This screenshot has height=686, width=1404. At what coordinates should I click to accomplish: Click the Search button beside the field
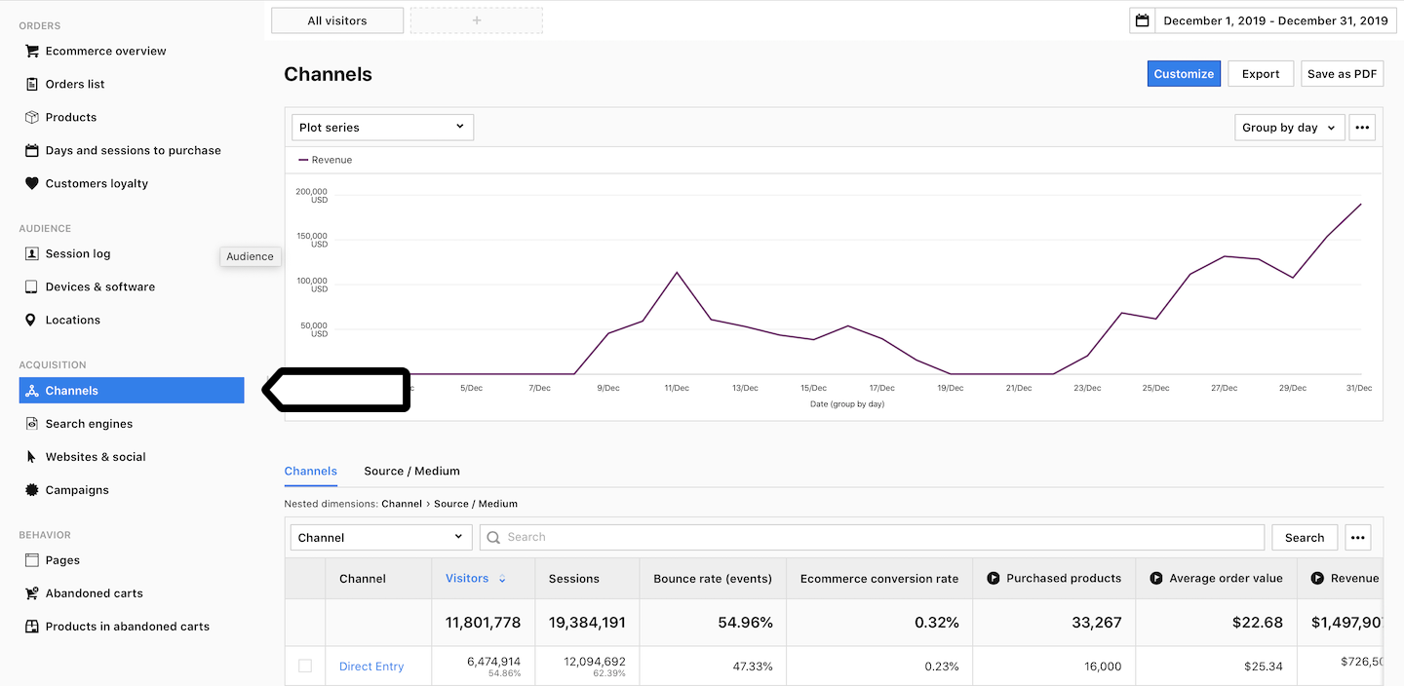pyautogui.click(x=1305, y=537)
